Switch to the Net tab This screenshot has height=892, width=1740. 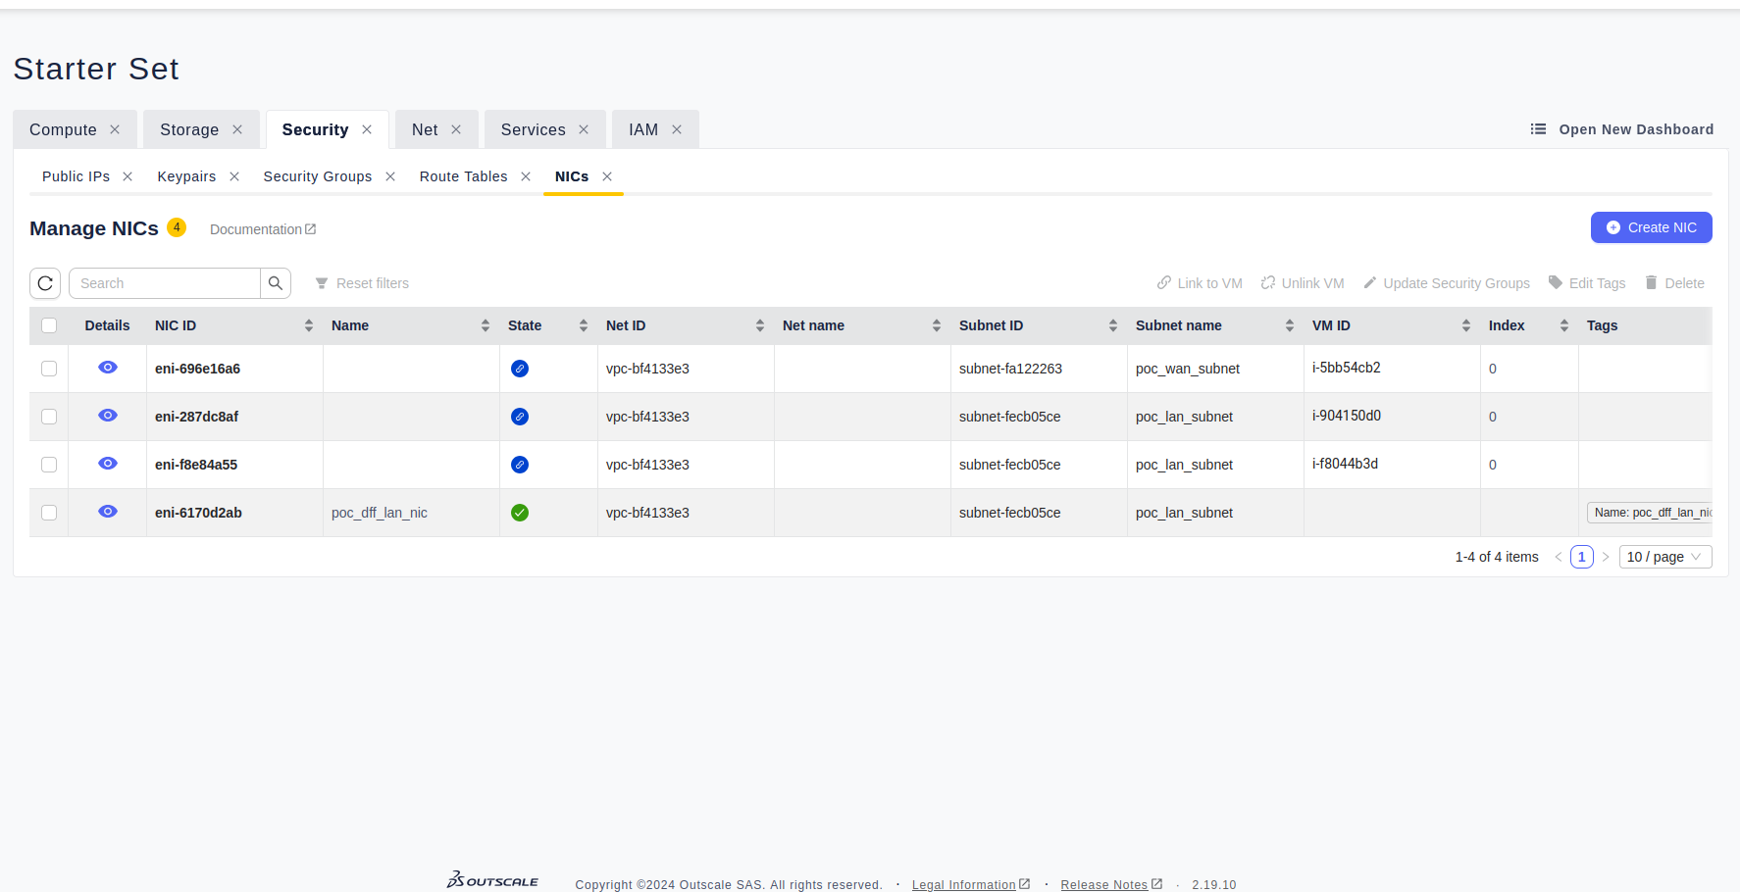tap(425, 129)
